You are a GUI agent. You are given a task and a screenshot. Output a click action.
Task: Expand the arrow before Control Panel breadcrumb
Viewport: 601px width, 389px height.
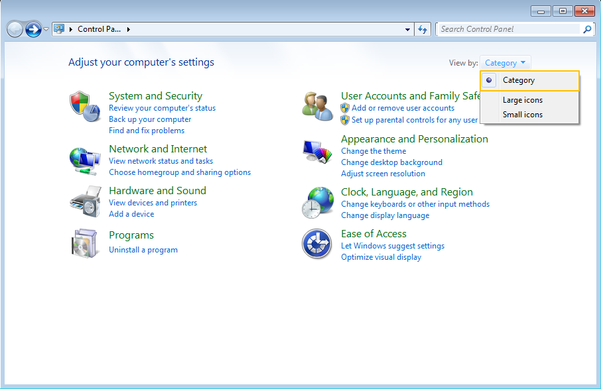tap(70, 29)
